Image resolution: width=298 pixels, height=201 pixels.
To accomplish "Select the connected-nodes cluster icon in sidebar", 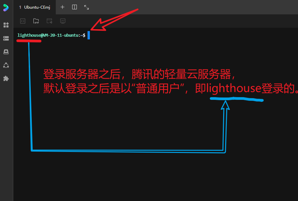I will [x=6, y=65].
